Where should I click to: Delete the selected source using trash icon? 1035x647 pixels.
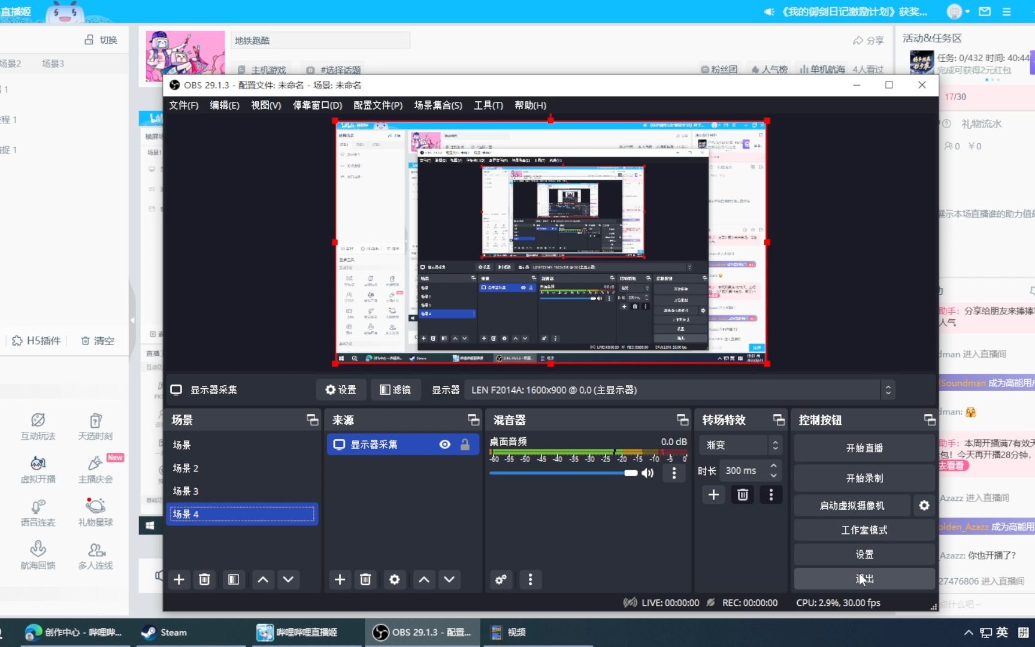tap(365, 579)
